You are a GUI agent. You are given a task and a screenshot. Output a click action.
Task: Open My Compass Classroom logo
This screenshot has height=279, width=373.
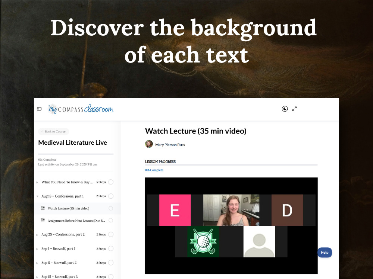point(81,109)
